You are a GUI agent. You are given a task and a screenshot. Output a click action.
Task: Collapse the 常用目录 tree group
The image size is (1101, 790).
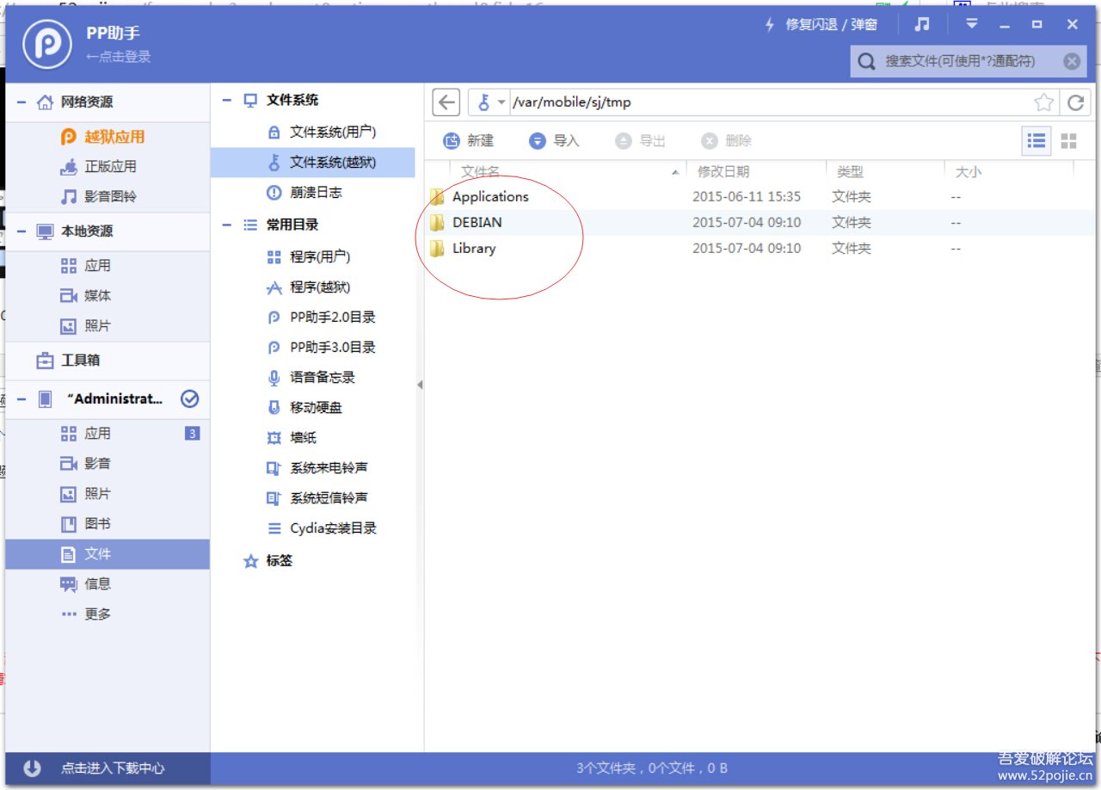pos(227,225)
